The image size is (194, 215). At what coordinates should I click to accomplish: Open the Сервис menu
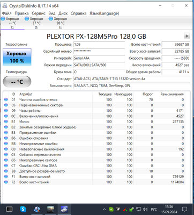pyautogui.click(x=39, y=13)
